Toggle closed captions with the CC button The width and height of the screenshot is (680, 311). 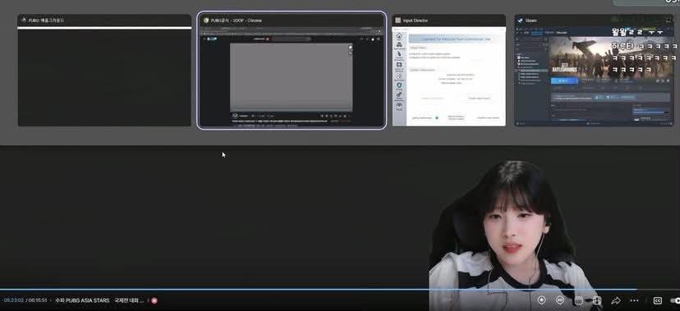[x=658, y=300]
